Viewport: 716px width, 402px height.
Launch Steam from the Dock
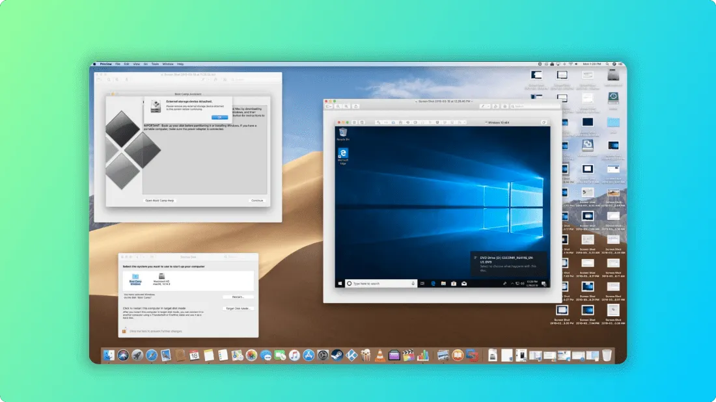337,355
